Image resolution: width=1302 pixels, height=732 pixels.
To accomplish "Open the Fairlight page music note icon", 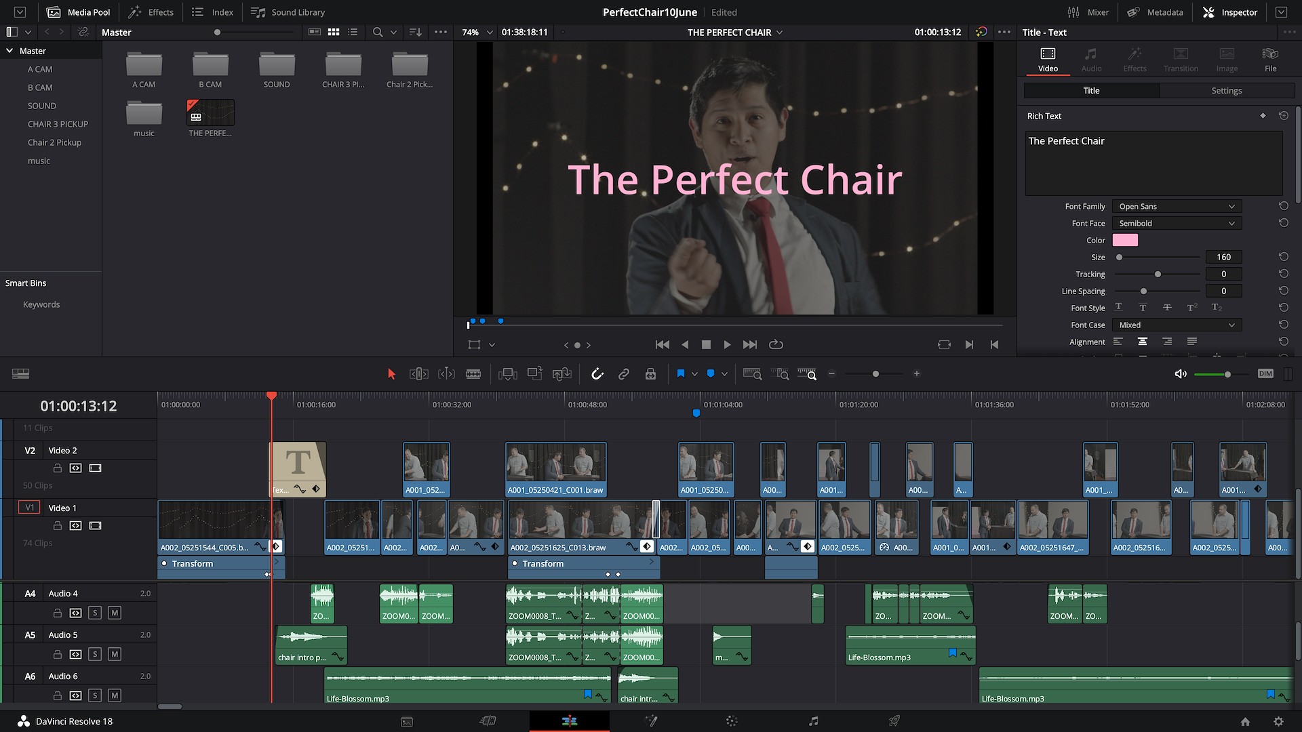I will pyautogui.click(x=814, y=721).
